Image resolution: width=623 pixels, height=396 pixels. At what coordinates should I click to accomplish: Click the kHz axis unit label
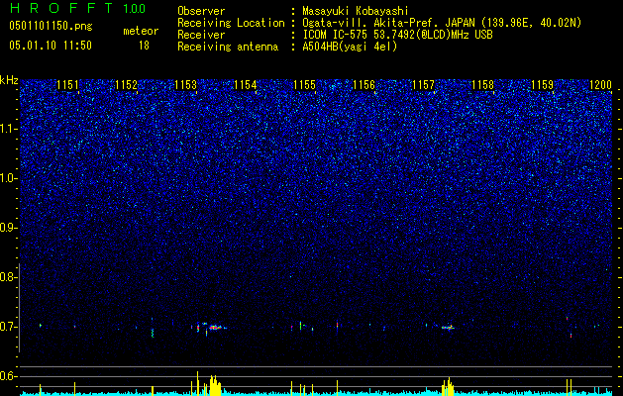[9, 80]
